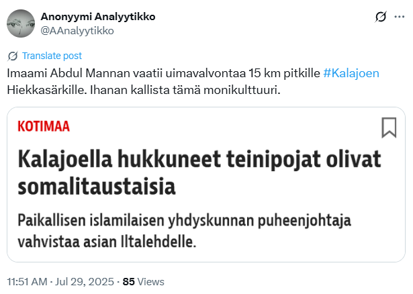Click the 85 Views count
Image resolution: width=413 pixels, height=294 pixels.
[143, 282]
